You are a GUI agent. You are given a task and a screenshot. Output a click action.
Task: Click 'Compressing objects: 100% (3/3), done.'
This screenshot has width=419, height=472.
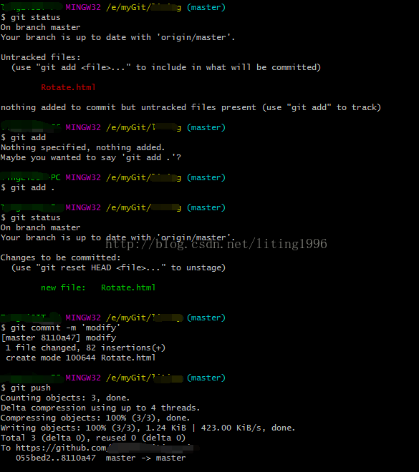click(95, 418)
